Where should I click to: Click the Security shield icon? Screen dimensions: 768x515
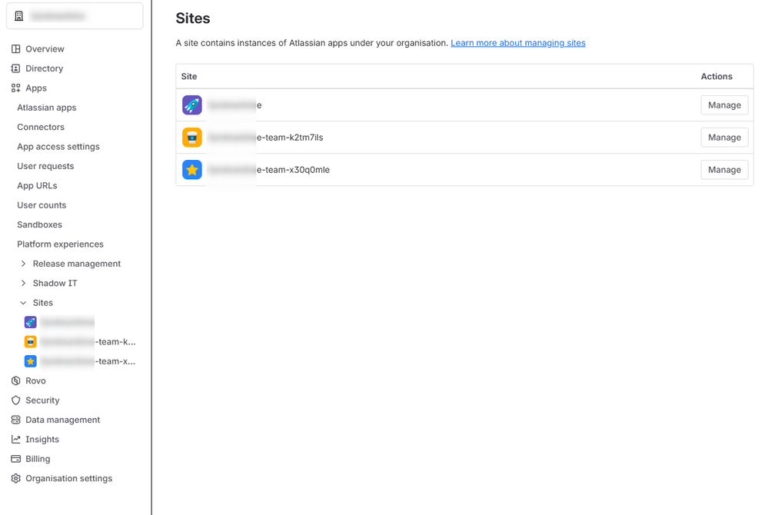[x=15, y=400]
